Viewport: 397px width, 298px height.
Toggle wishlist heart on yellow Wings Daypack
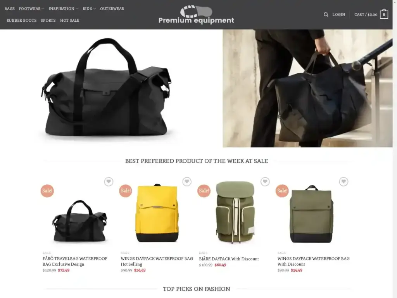coord(187,182)
